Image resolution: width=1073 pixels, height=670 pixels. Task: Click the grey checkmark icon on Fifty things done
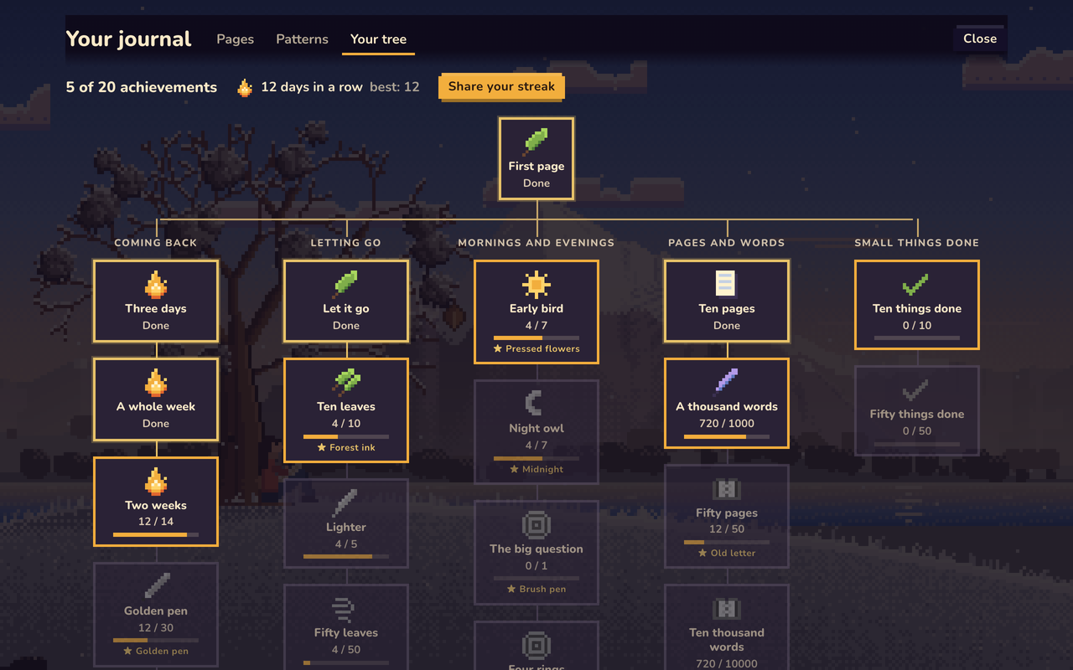tap(917, 389)
